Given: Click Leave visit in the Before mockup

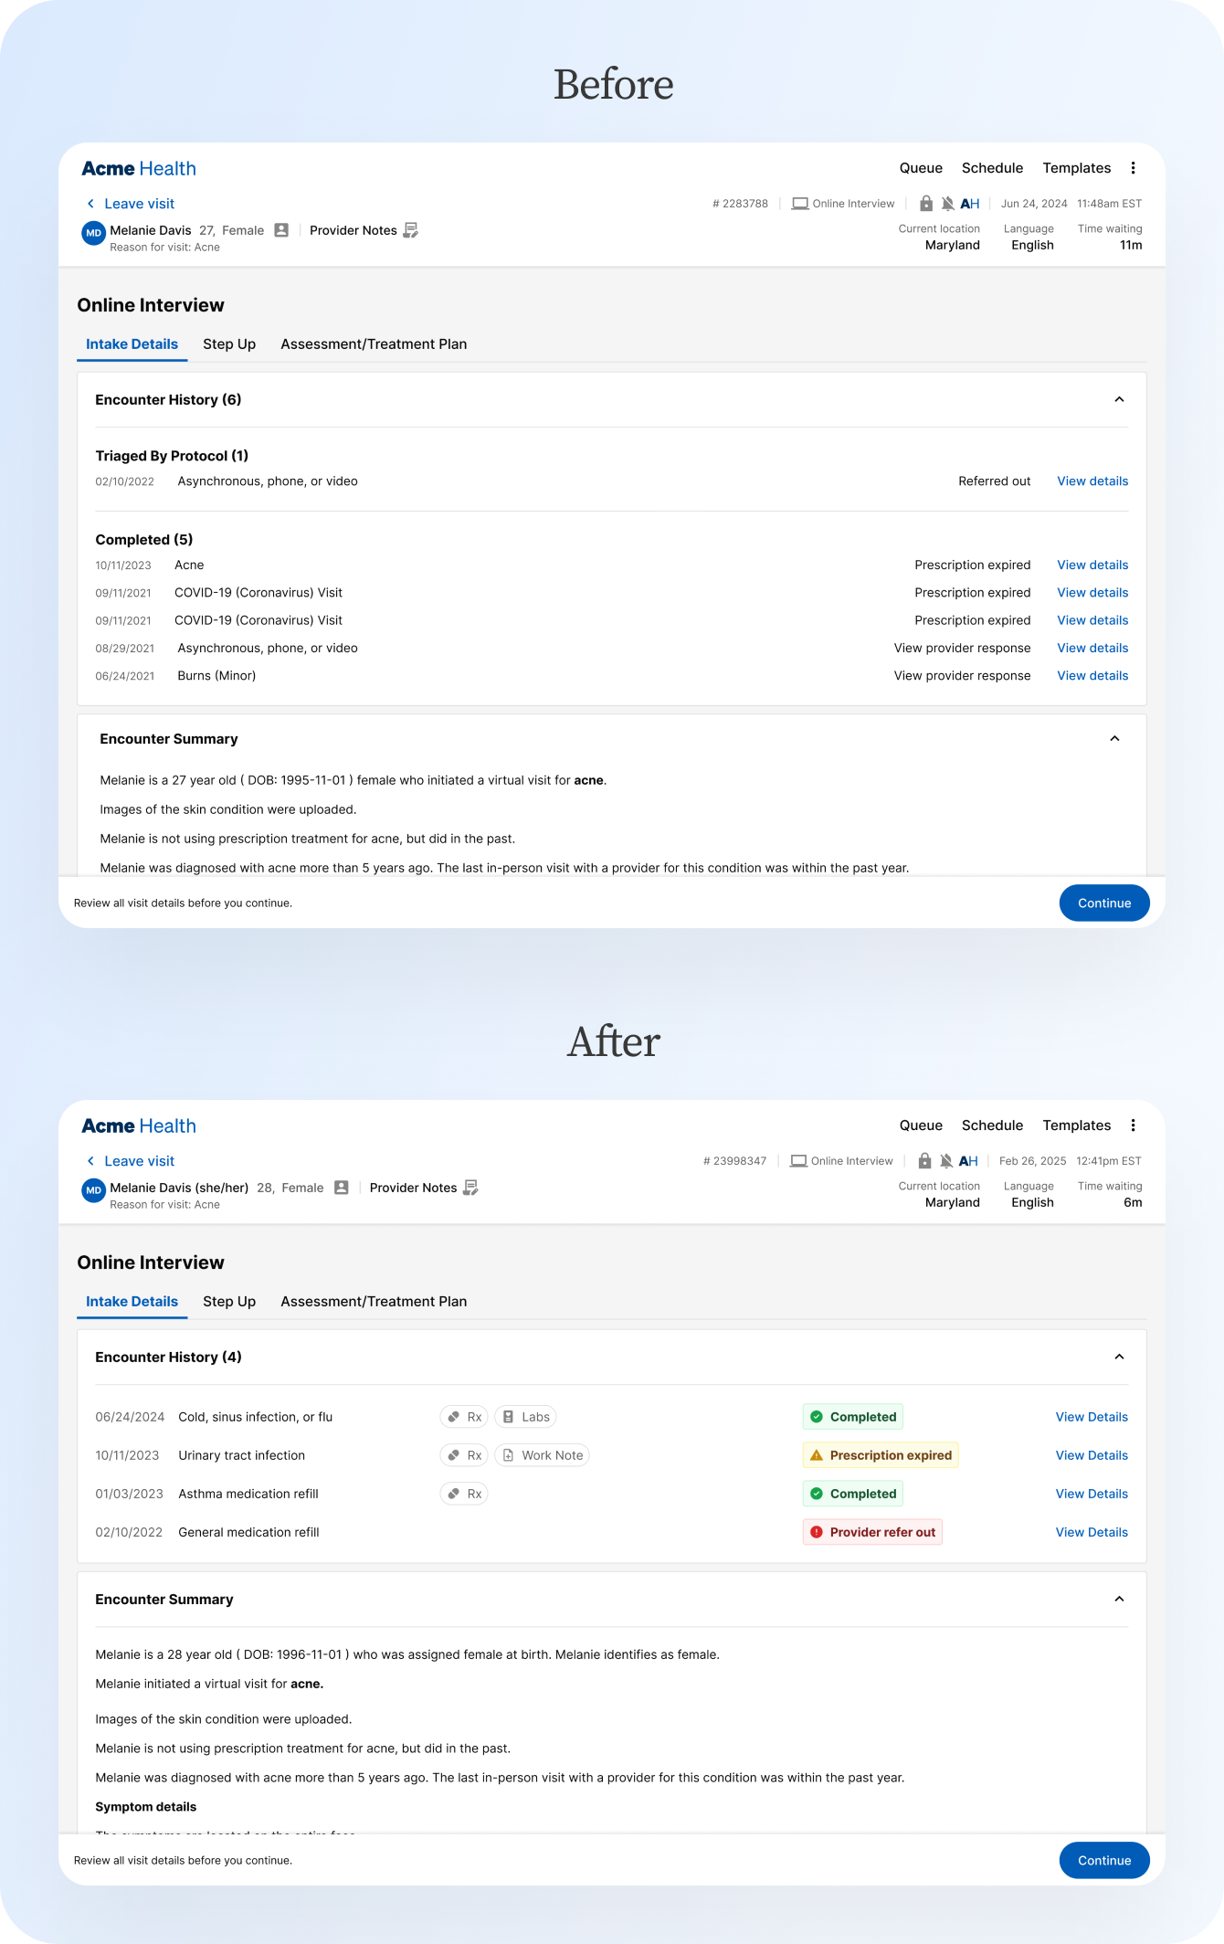Looking at the screenshot, I should tap(139, 204).
